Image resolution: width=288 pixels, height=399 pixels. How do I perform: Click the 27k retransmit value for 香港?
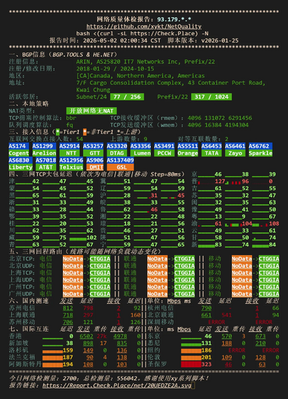click(102, 336)
